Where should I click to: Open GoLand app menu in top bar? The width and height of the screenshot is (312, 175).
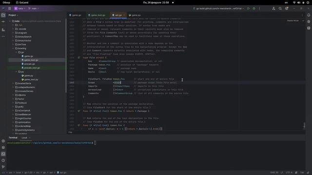tap(22, 2)
